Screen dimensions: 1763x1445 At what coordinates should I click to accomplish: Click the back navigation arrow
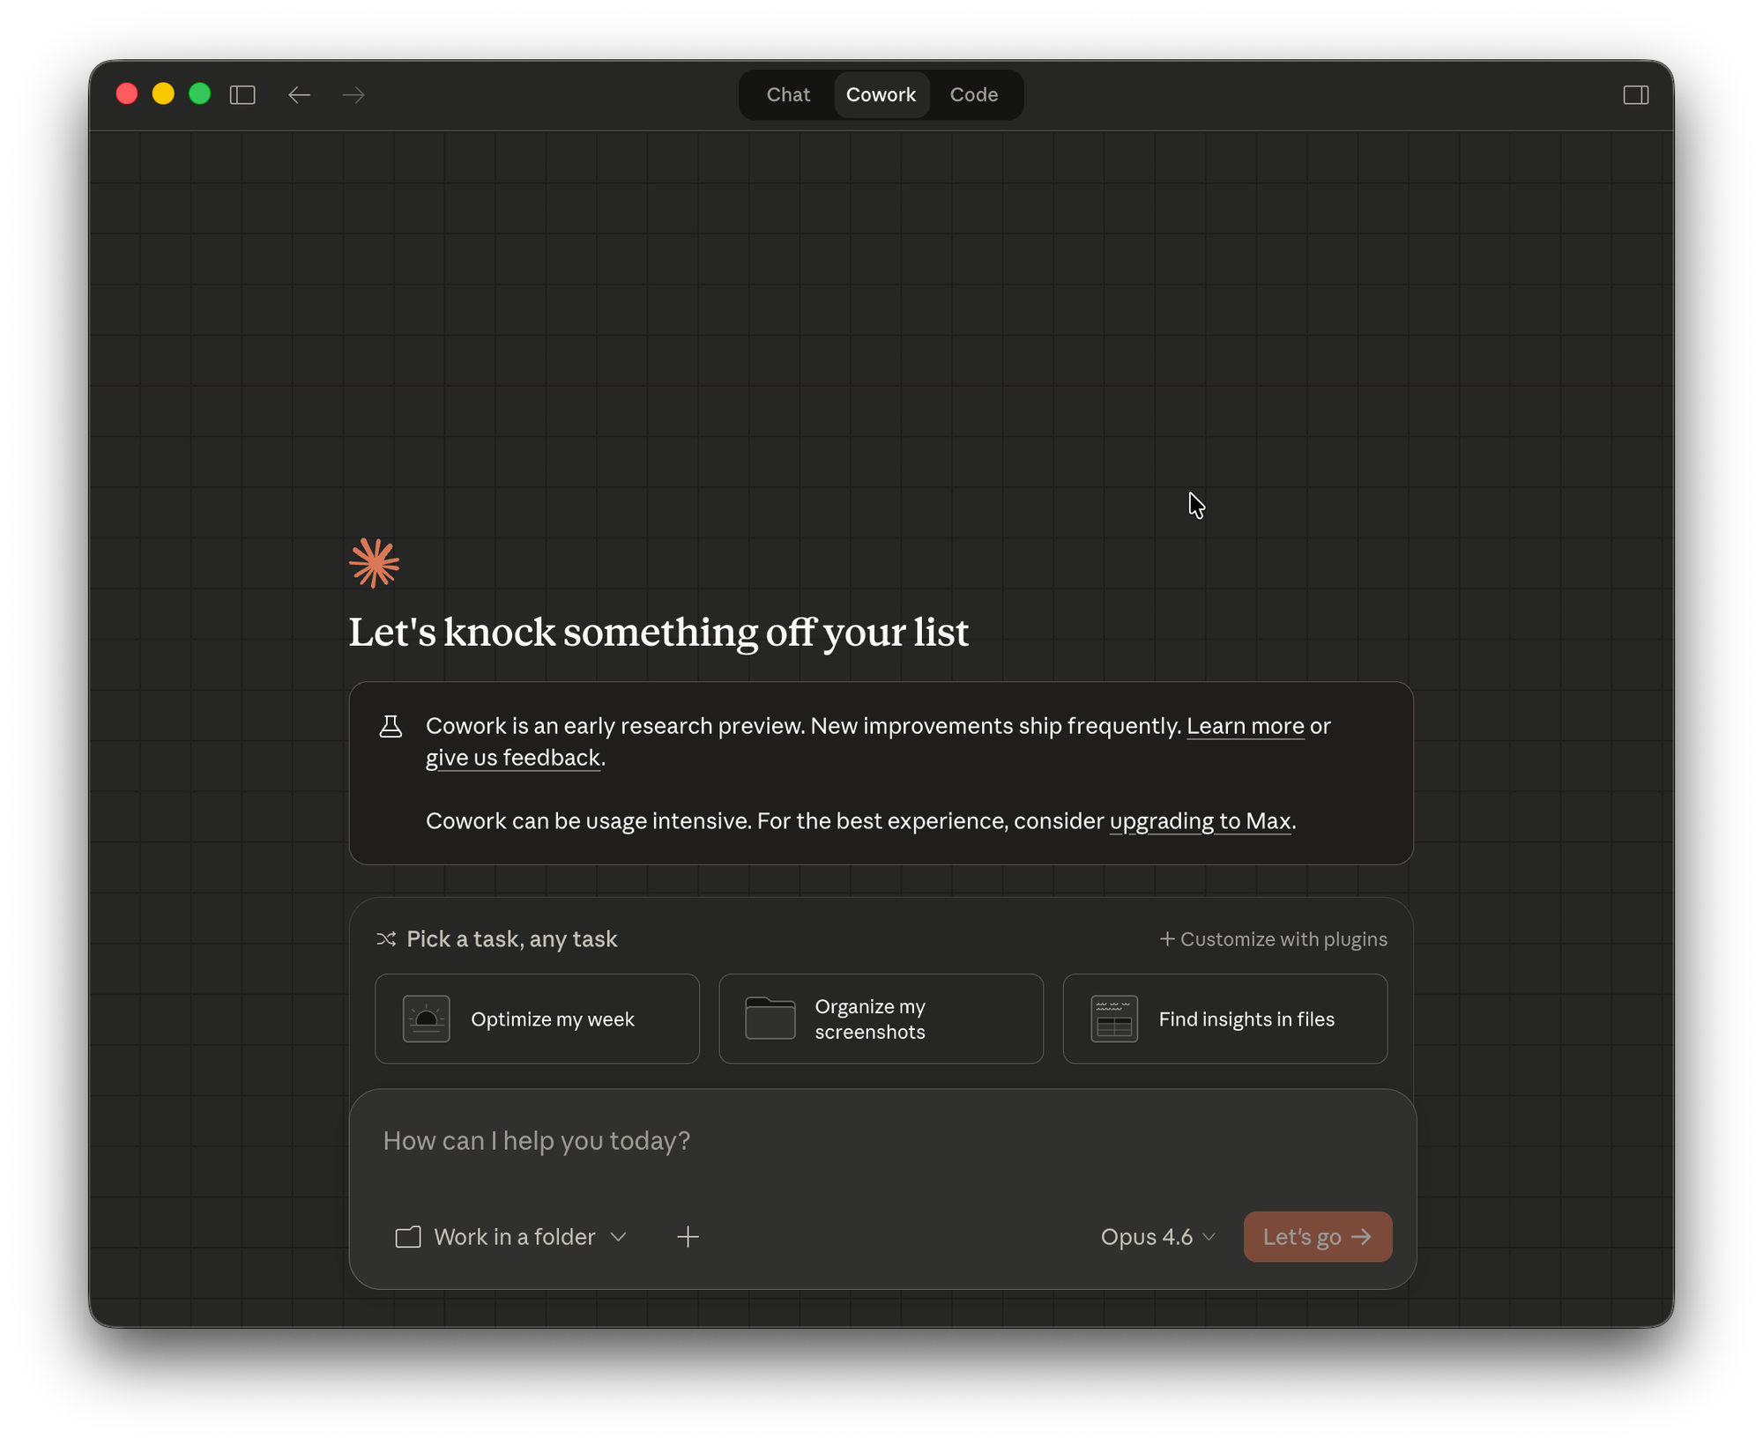click(x=300, y=94)
